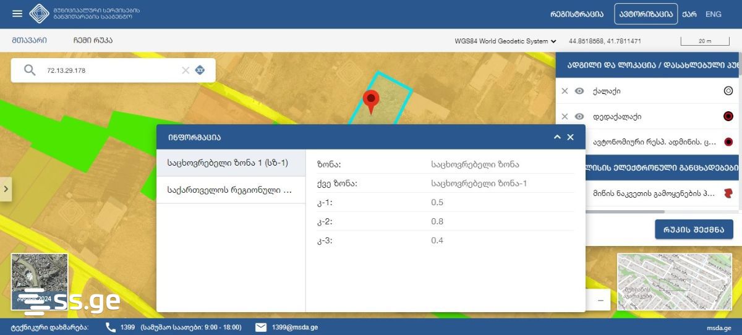Click the ავტონომიური რესპ. ადმინის. layer row

coord(647,142)
